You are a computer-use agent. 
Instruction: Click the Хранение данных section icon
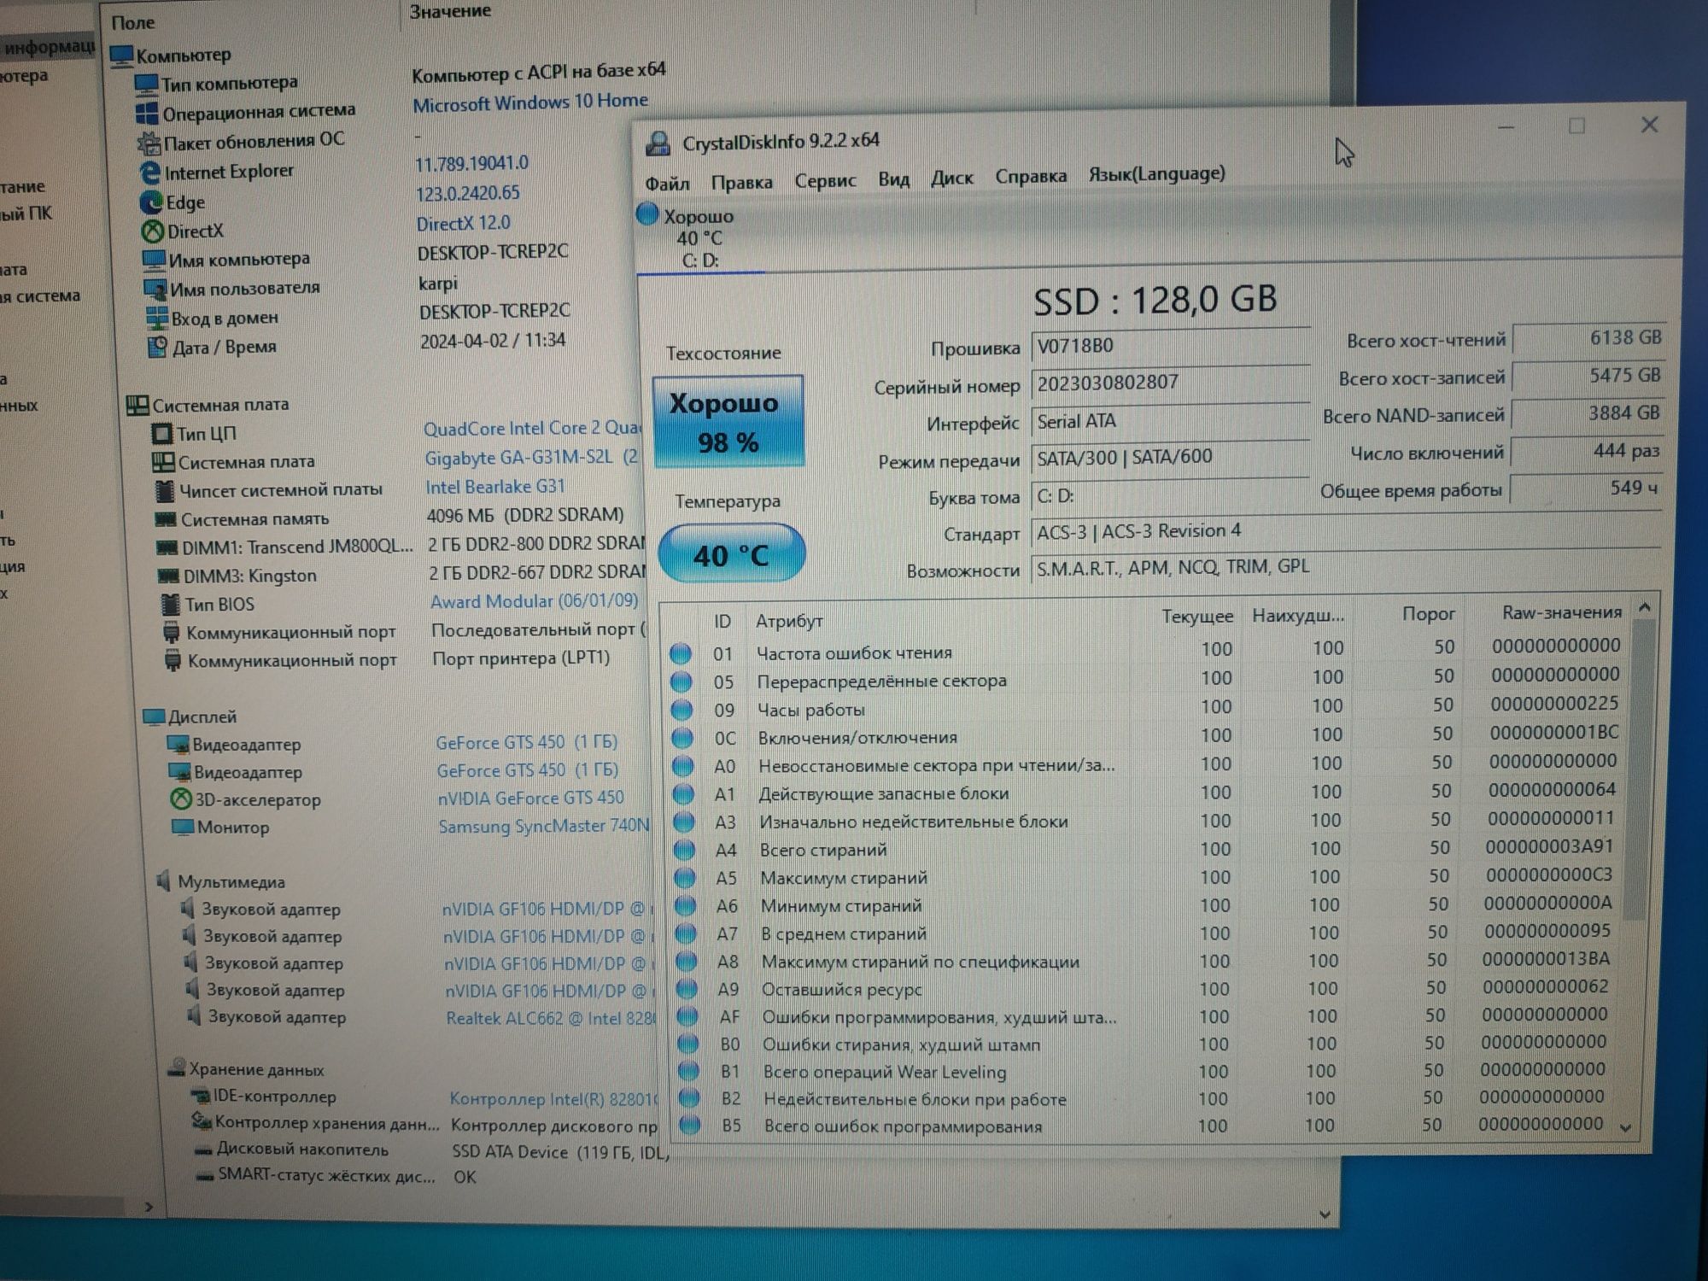(x=177, y=1067)
